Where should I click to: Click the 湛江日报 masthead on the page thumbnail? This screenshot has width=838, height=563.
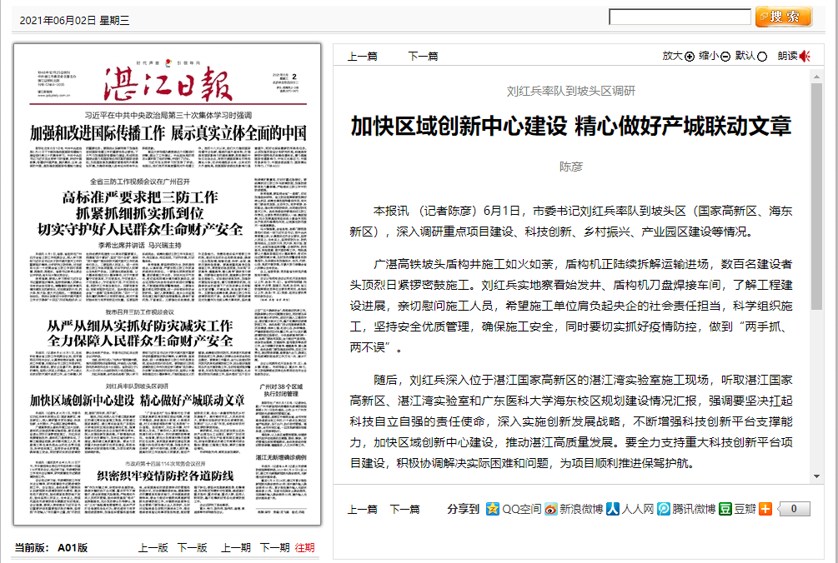[x=168, y=84]
